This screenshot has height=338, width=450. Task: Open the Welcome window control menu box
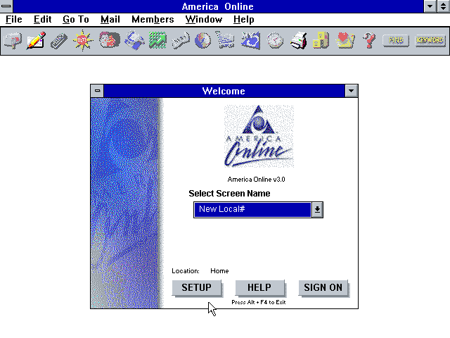(97, 91)
